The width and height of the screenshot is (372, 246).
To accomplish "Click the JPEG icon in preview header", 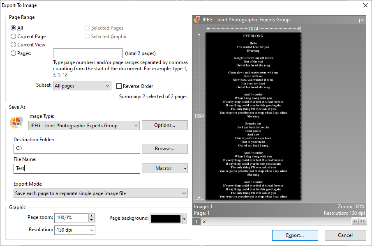I will point(197,20).
